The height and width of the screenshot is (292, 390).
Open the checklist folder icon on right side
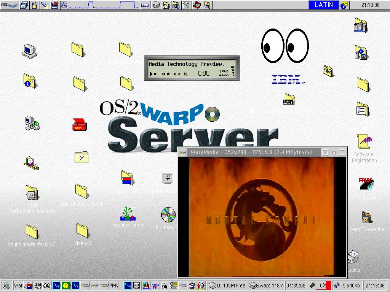tap(363, 109)
